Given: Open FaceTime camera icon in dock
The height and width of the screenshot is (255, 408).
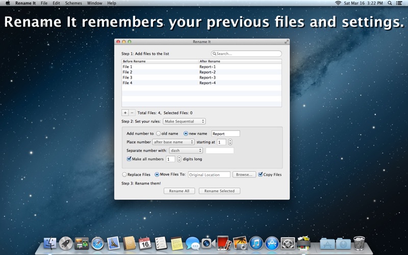Looking at the screenshot, I should [x=209, y=244].
